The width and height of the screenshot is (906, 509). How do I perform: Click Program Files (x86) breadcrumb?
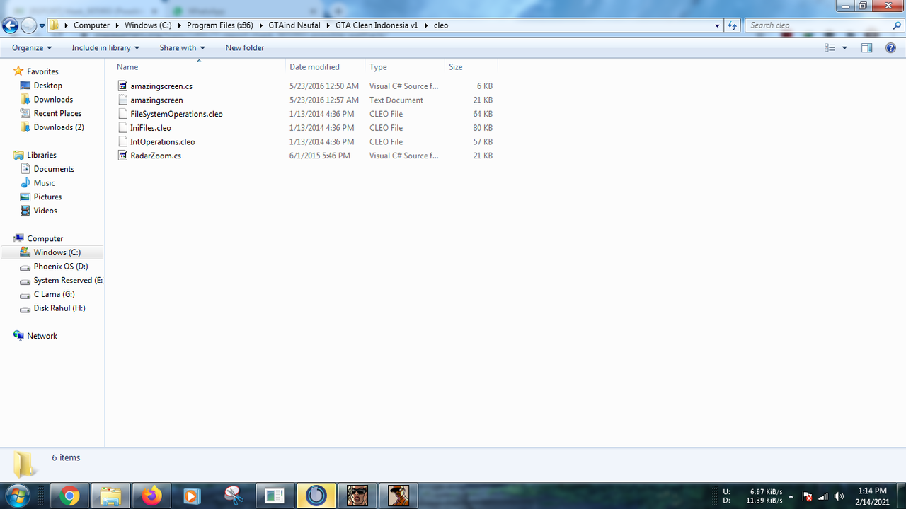click(x=219, y=25)
